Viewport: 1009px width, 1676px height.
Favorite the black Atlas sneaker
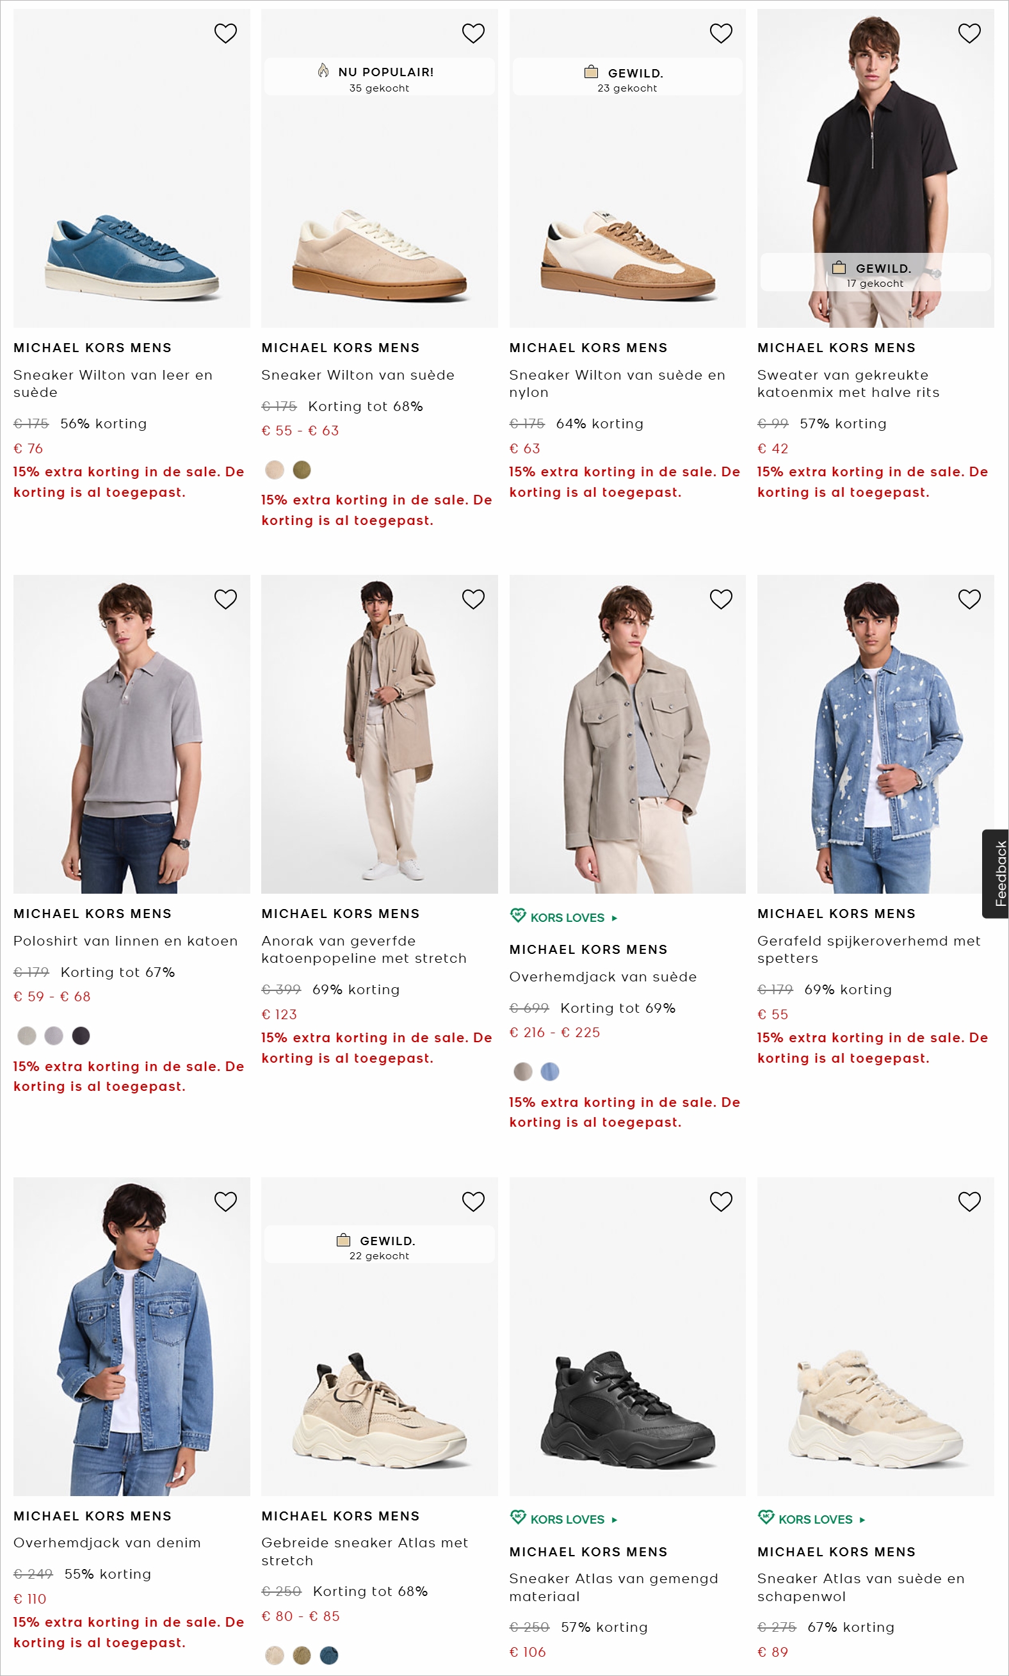pos(721,1202)
